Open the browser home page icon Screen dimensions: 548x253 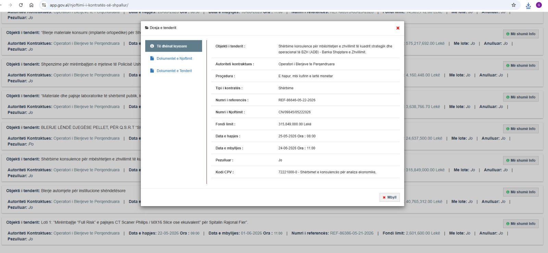pos(31,5)
